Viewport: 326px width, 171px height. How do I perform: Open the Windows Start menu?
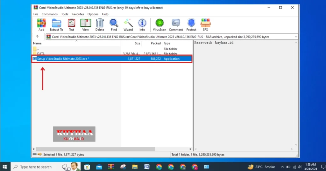5,167
